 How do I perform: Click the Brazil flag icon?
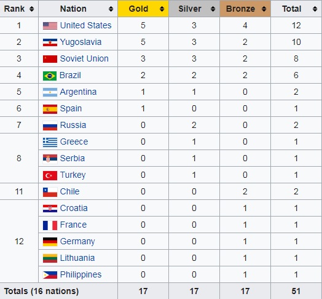[x=50, y=76]
